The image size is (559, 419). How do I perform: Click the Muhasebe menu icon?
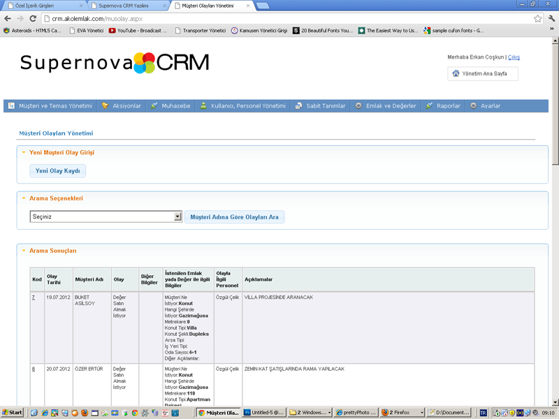pos(154,106)
